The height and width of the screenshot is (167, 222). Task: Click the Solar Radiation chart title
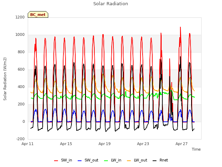coord(111,4)
